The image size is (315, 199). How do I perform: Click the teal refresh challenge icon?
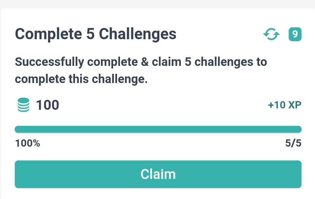(271, 34)
